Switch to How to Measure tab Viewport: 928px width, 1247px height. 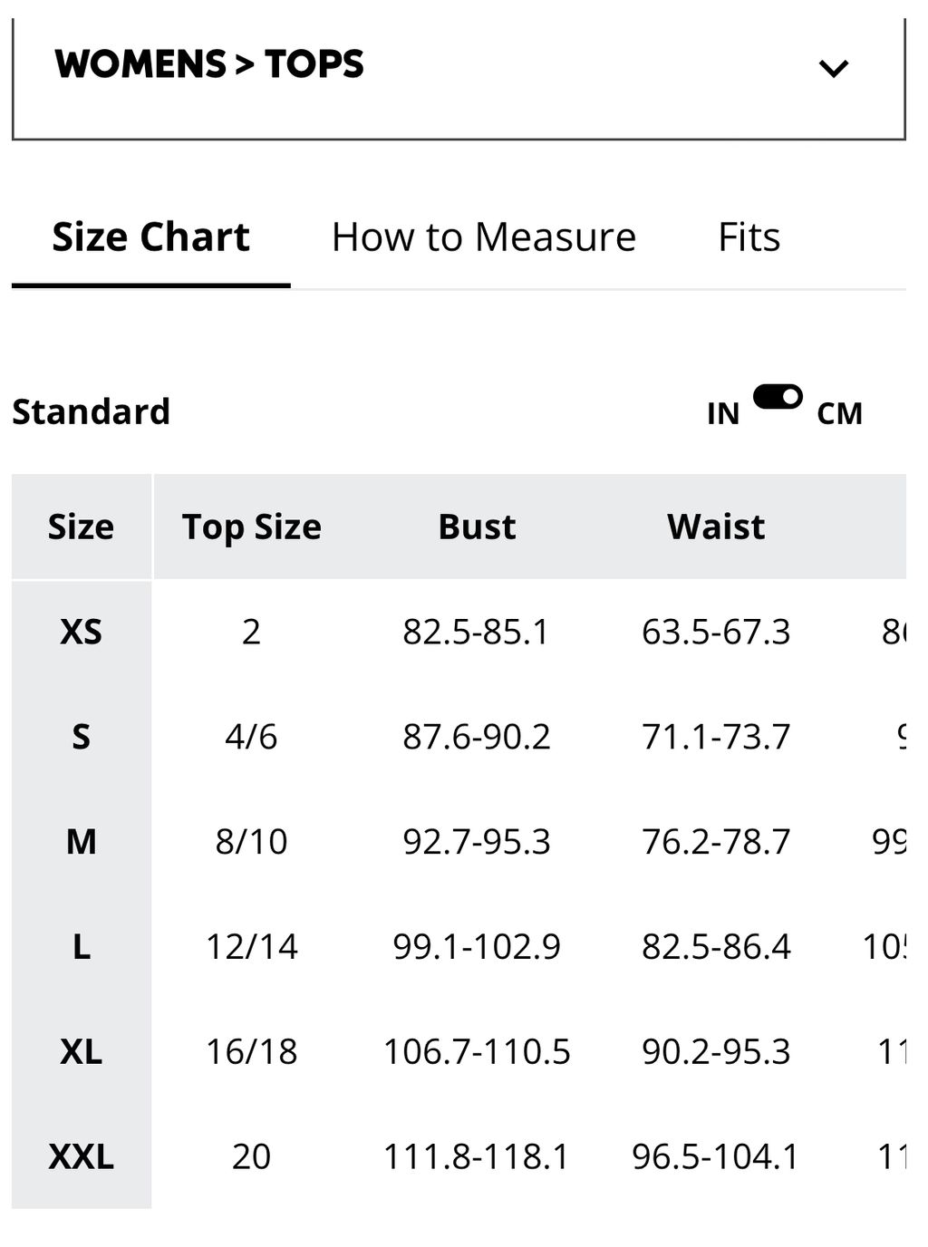484,237
